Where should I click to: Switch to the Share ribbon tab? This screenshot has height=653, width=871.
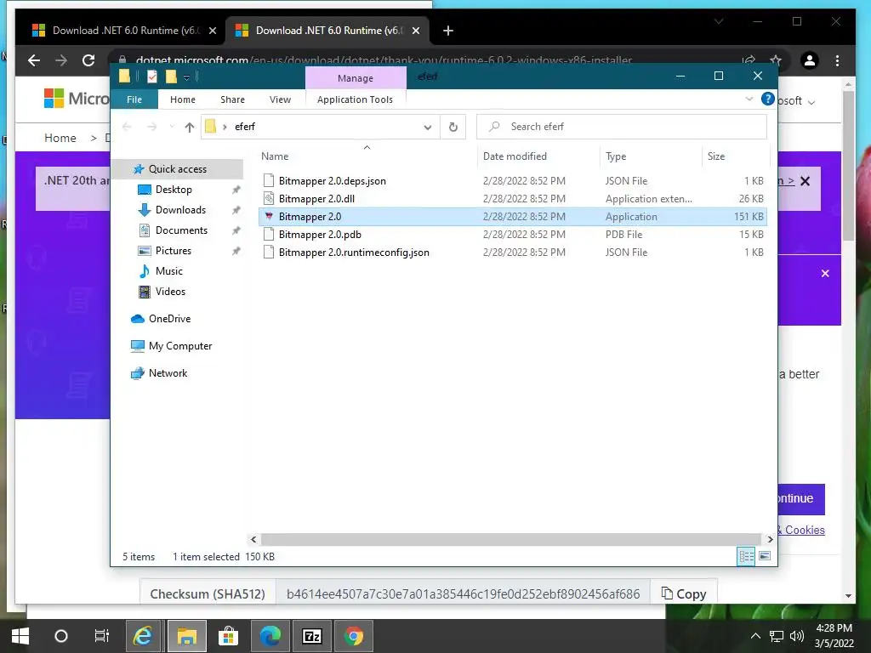[x=232, y=99]
